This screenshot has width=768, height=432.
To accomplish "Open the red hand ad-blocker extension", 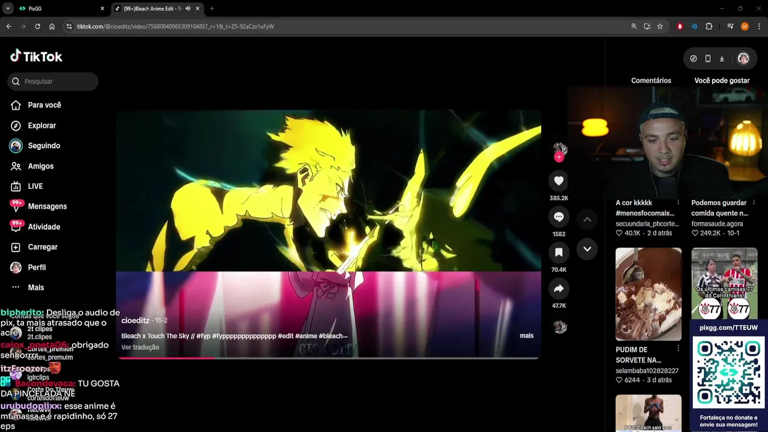I will (680, 26).
